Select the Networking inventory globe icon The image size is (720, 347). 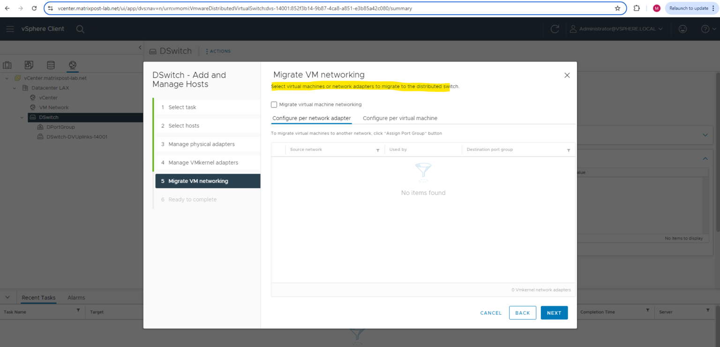(x=72, y=65)
